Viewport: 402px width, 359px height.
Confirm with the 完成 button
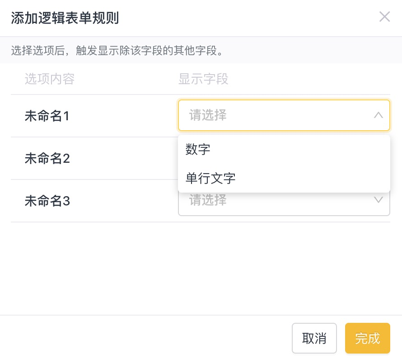pos(367,338)
